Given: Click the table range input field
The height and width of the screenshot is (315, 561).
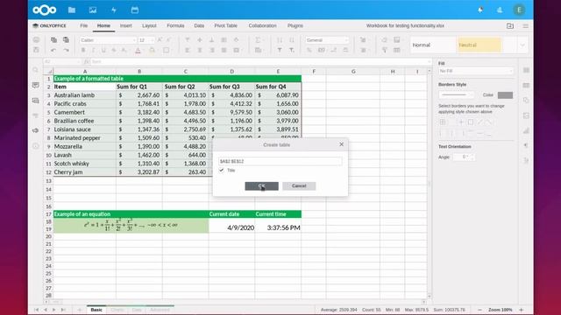Looking at the screenshot, I should 280,161.
